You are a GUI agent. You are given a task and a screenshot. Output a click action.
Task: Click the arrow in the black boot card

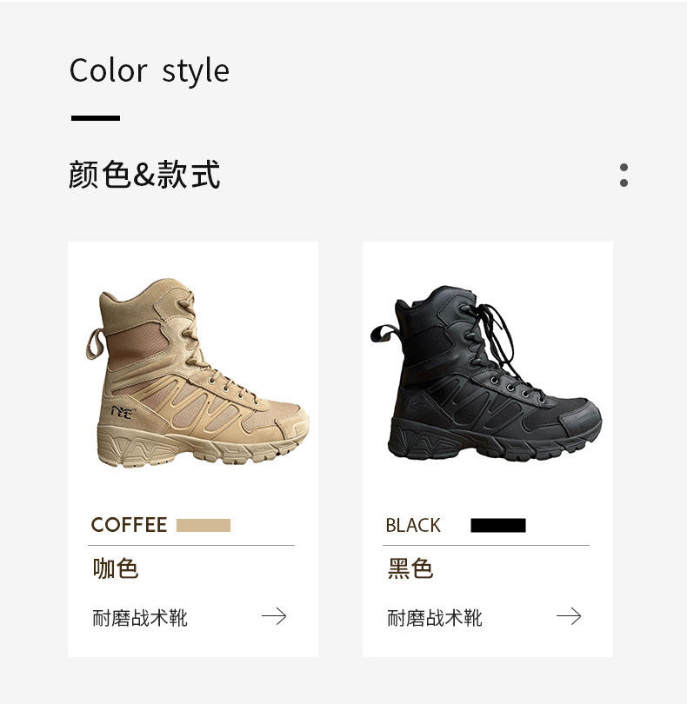pos(569,616)
